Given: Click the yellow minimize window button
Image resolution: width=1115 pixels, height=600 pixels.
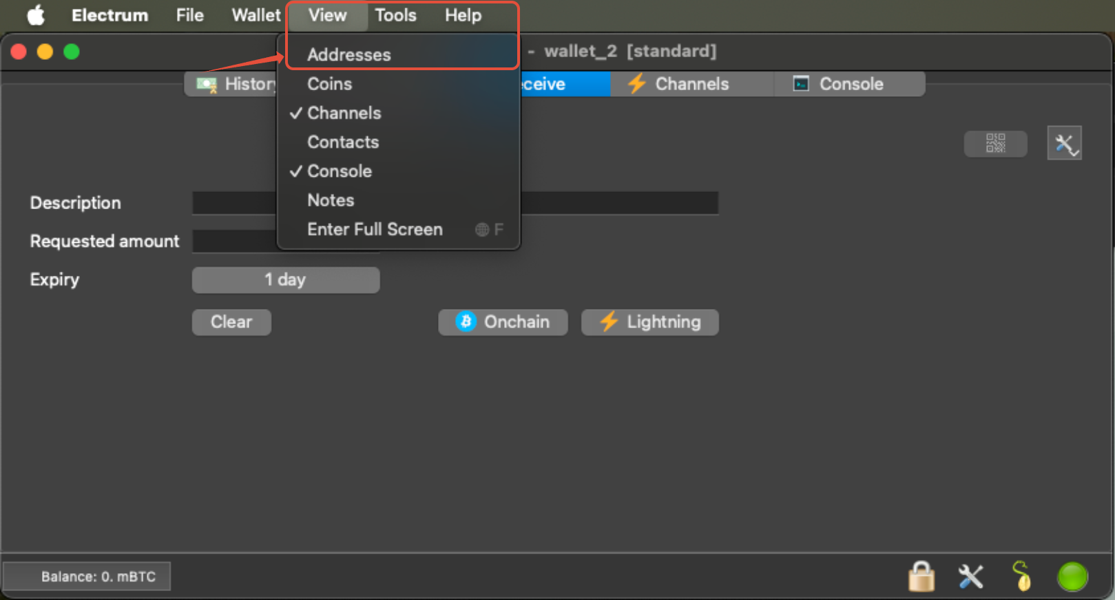Looking at the screenshot, I should coord(45,52).
